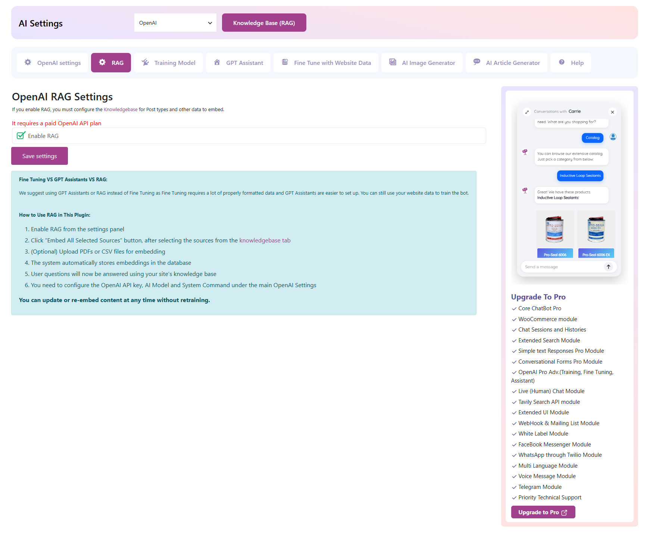The height and width of the screenshot is (537, 653).
Task: Toggle the Enable RAG checkbox
Action: coord(21,135)
